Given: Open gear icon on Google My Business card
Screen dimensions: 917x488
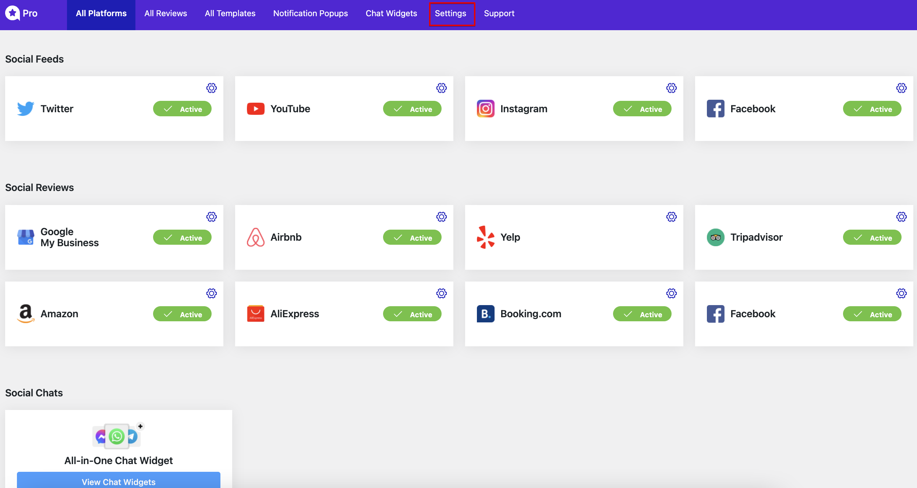Looking at the screenshot, I should pyautogui.click(x=212, y=217).
